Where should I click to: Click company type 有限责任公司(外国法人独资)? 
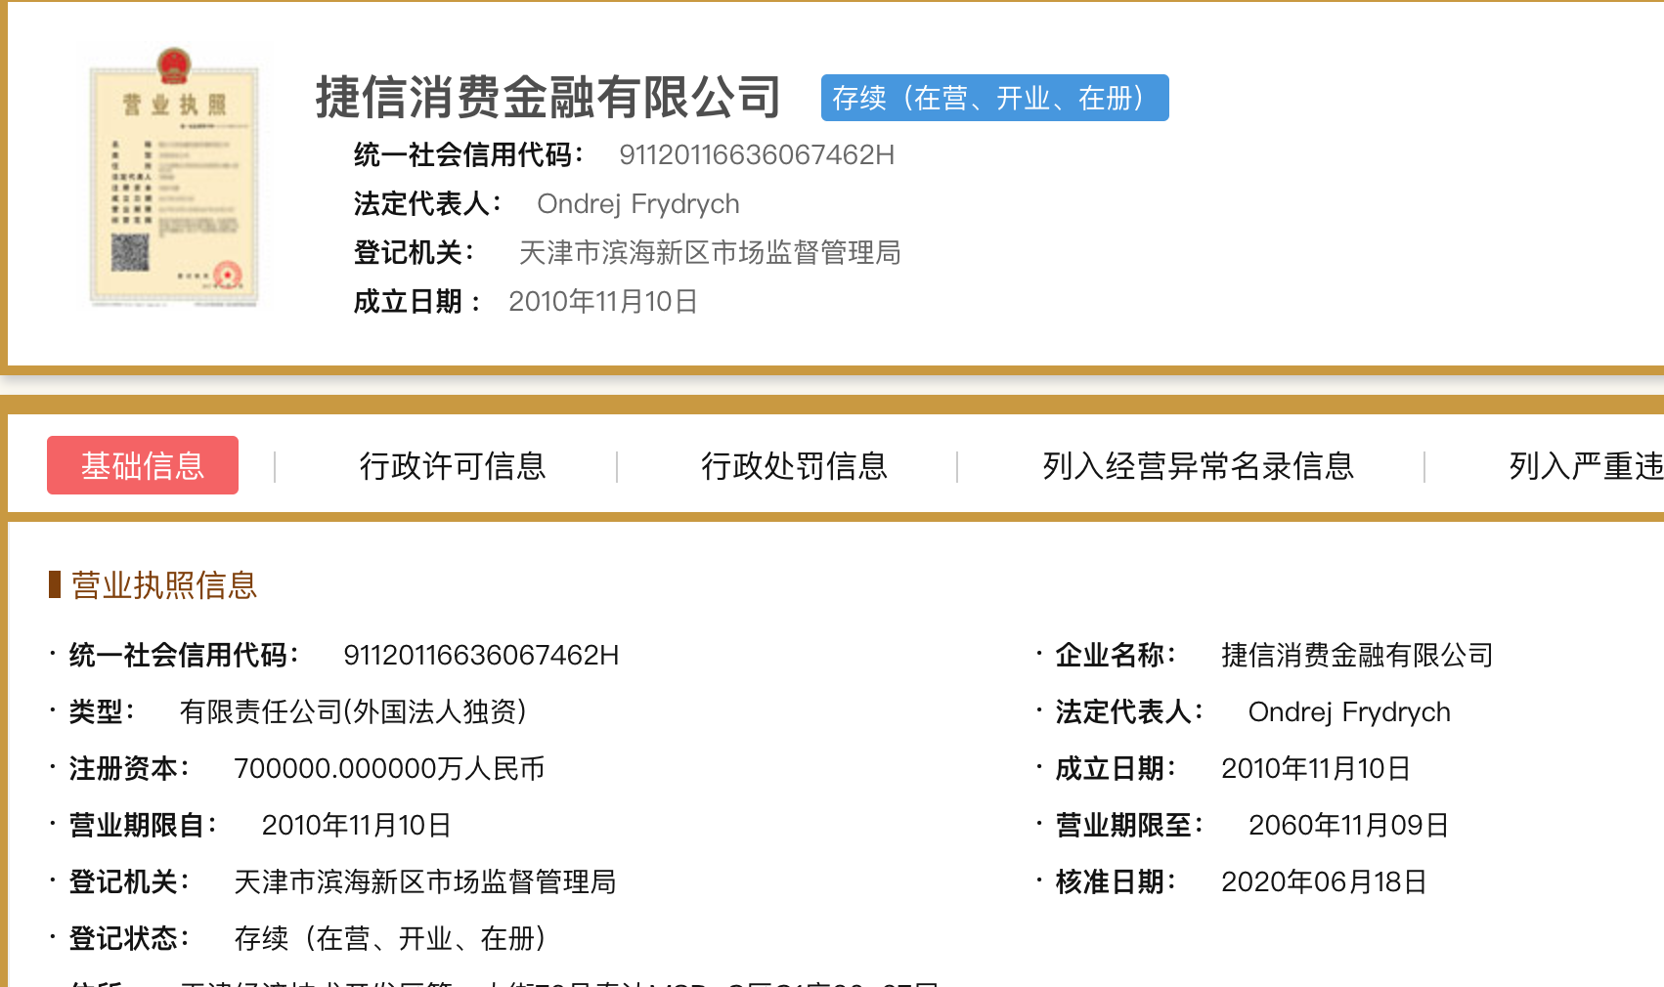click(x=353, y=711)
